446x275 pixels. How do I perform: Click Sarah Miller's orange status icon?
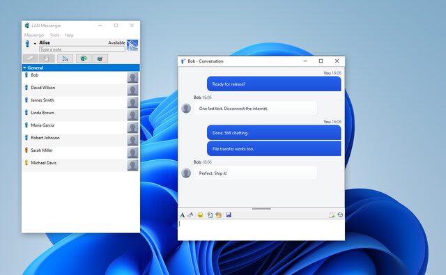[x=26, y=150]
